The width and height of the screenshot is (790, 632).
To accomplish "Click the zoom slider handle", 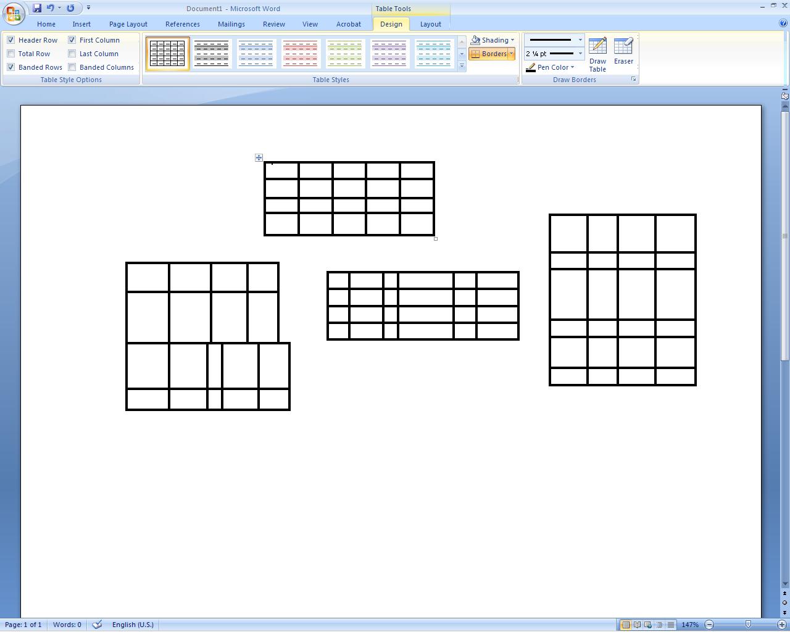I will click(748, 625).
